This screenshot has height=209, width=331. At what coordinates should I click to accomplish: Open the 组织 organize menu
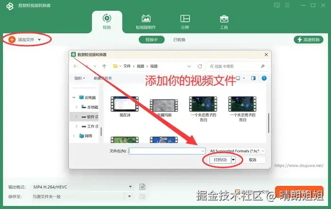79,78
